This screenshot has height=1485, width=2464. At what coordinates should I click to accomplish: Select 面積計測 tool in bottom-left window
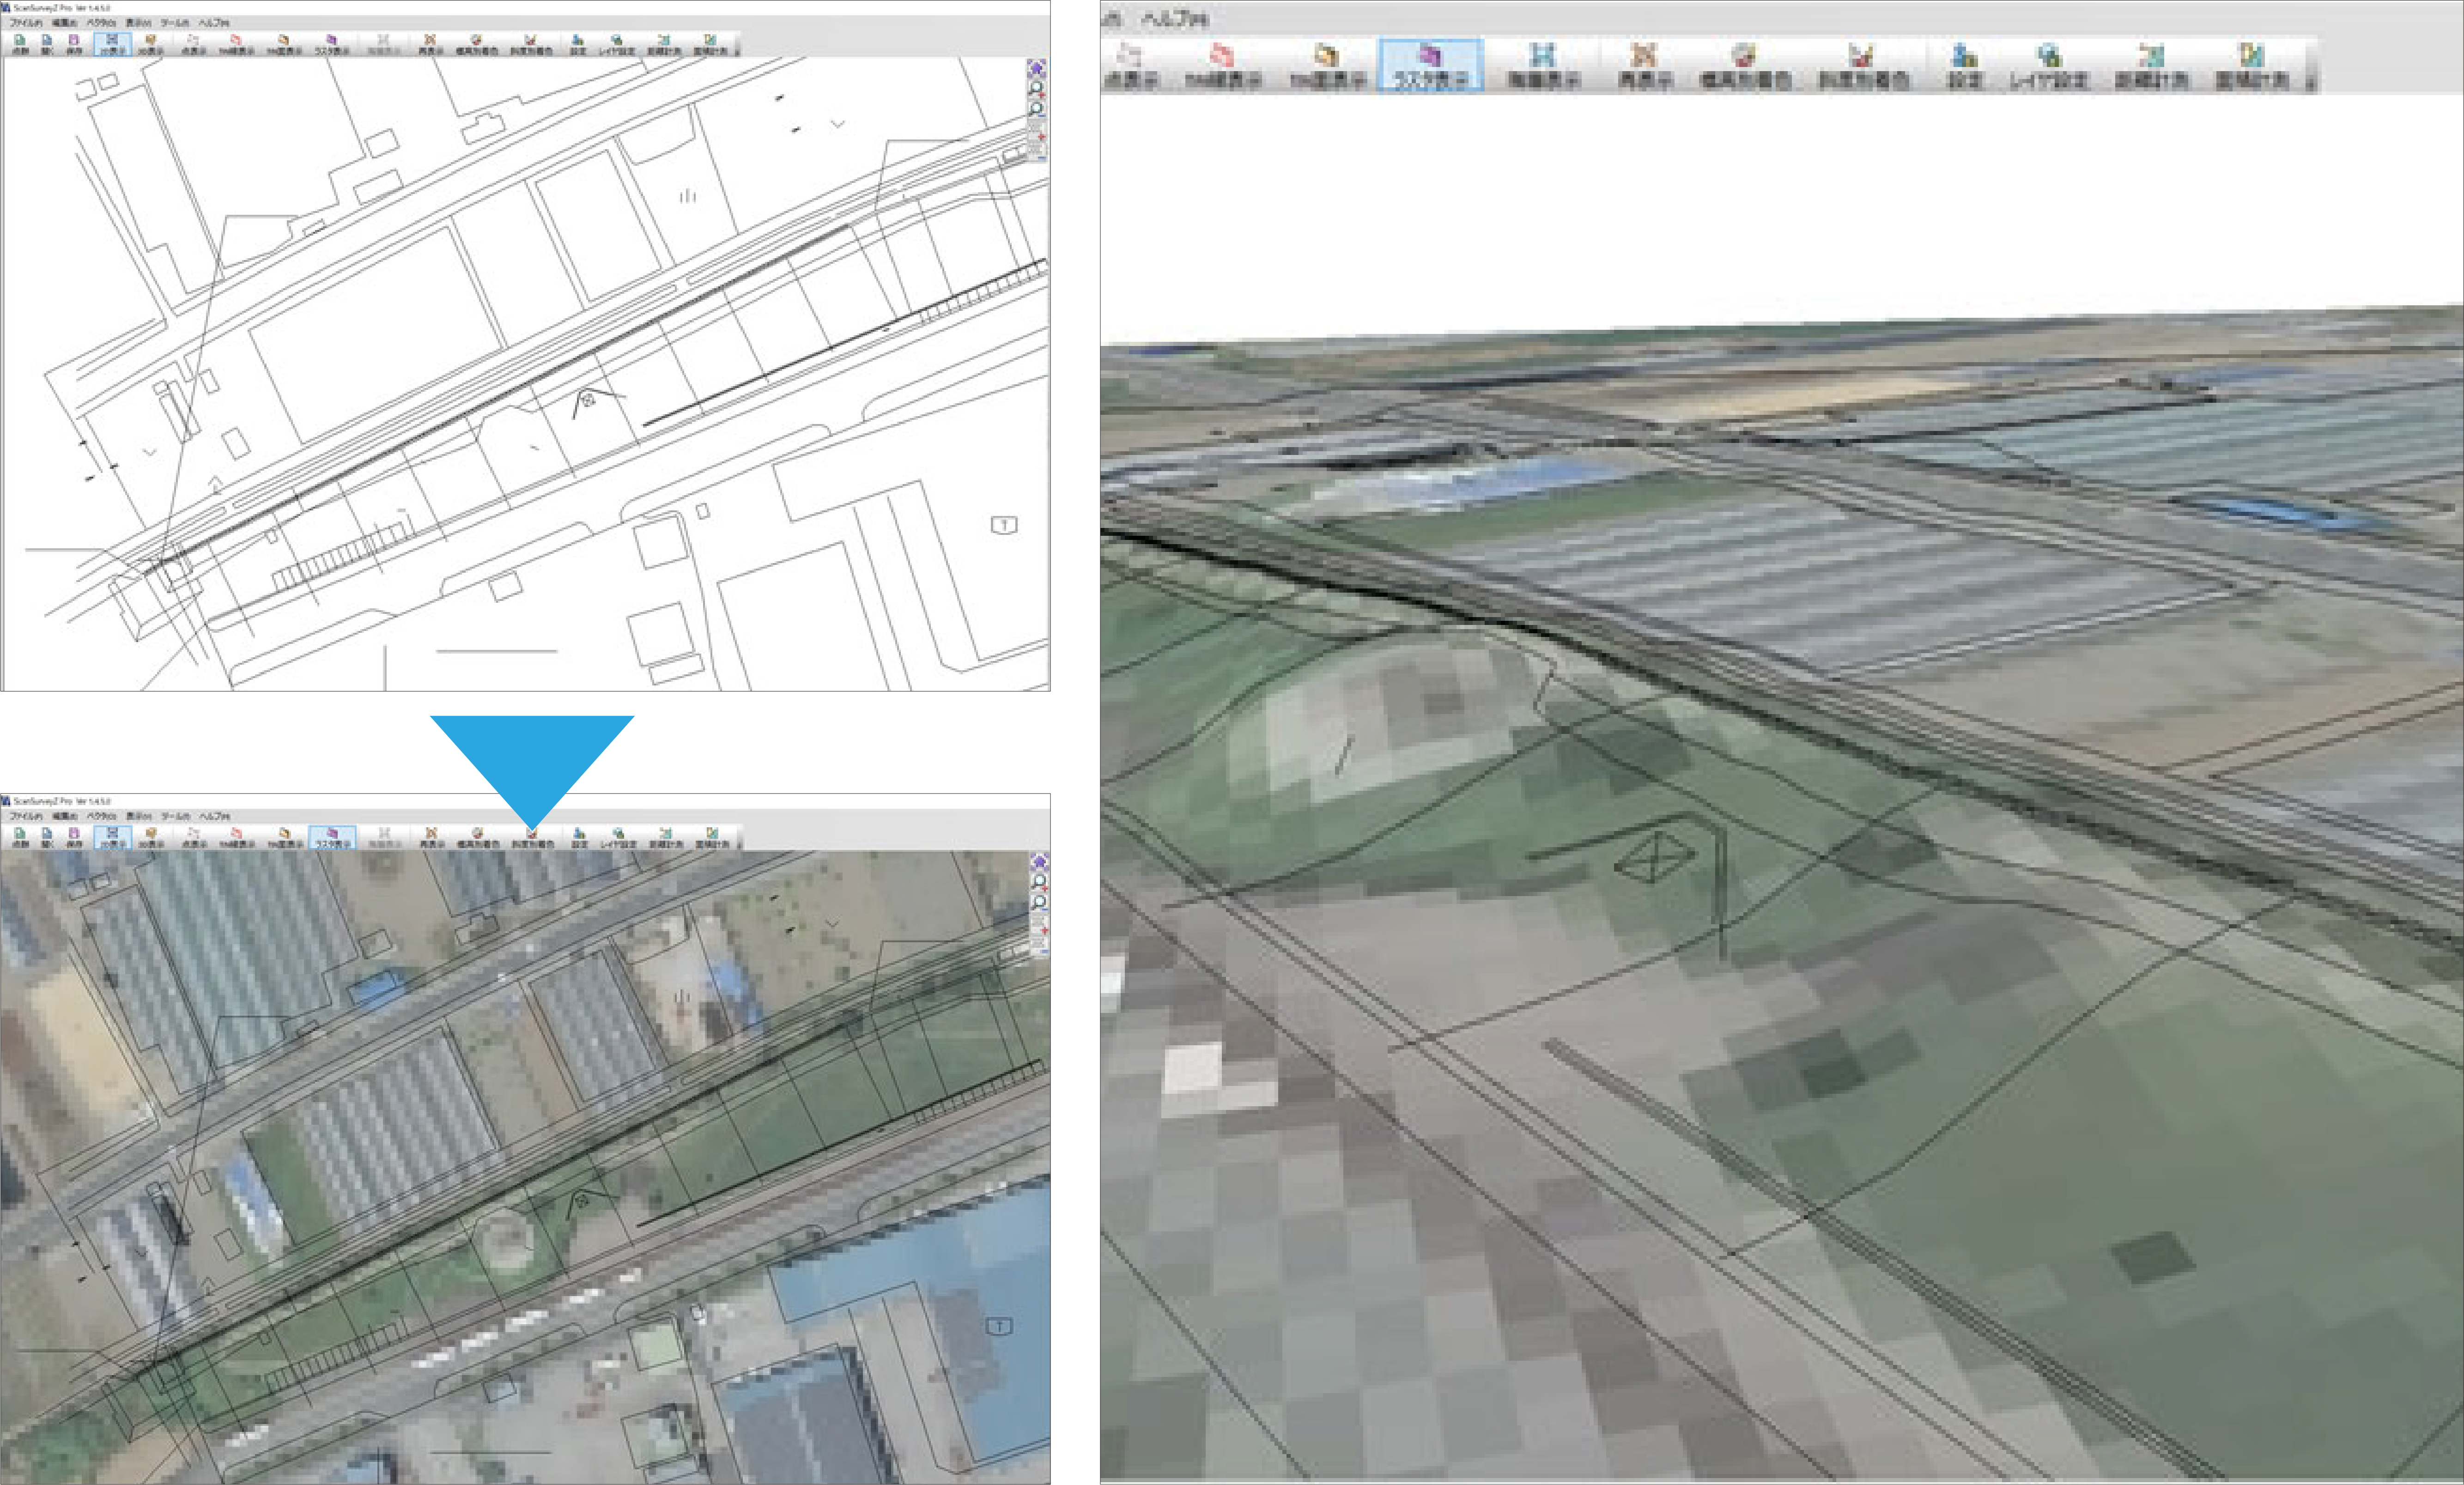[x=712, y=837]
